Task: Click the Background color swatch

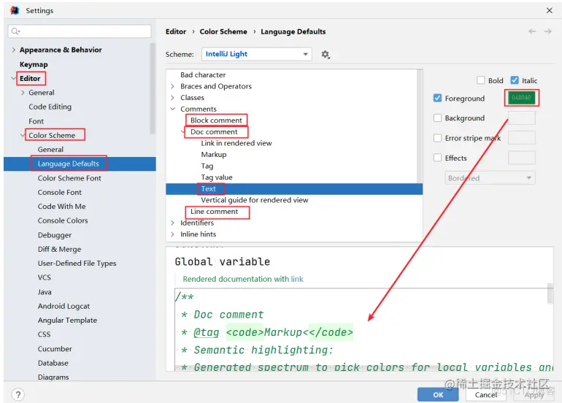Action: pyautogui.click(x=522, y=118)
